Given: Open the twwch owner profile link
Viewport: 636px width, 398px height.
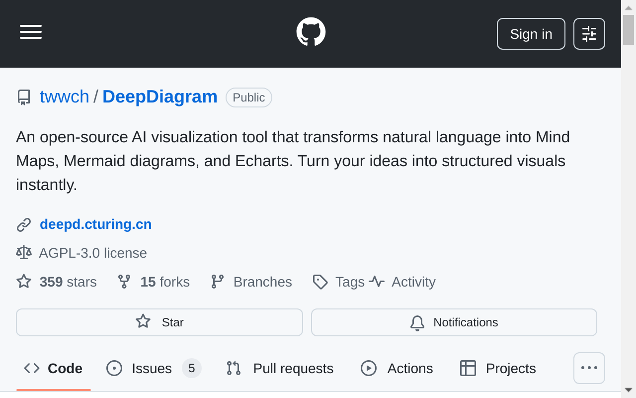Looking at the screenshot, I should tap(64, 97).
